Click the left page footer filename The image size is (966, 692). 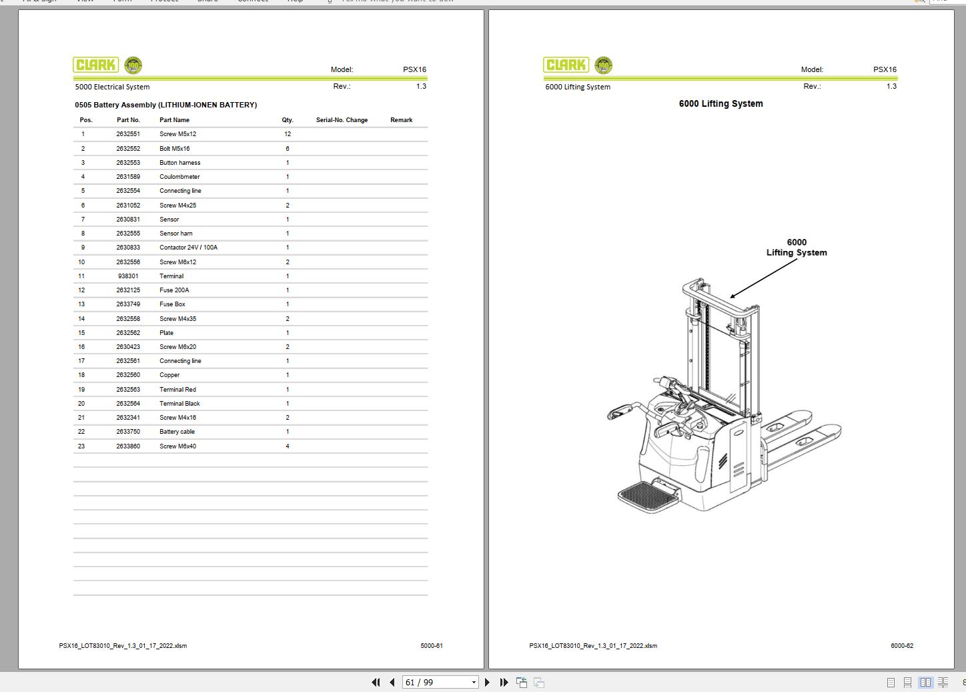coord(123,646)
